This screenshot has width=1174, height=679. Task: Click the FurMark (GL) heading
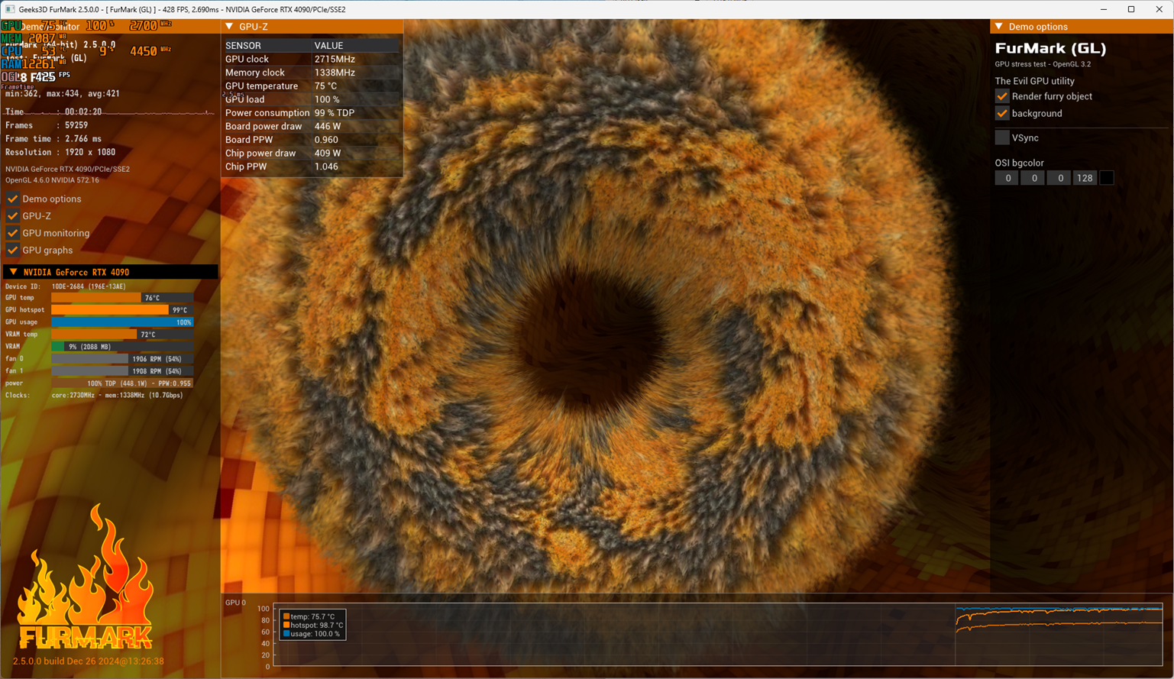1050,48
